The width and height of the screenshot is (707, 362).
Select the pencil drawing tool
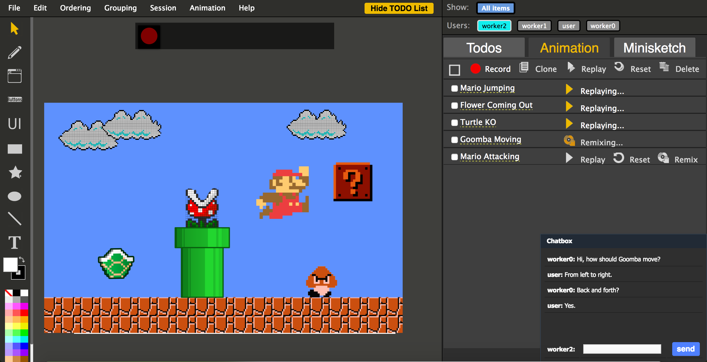(x=14, y=53)
